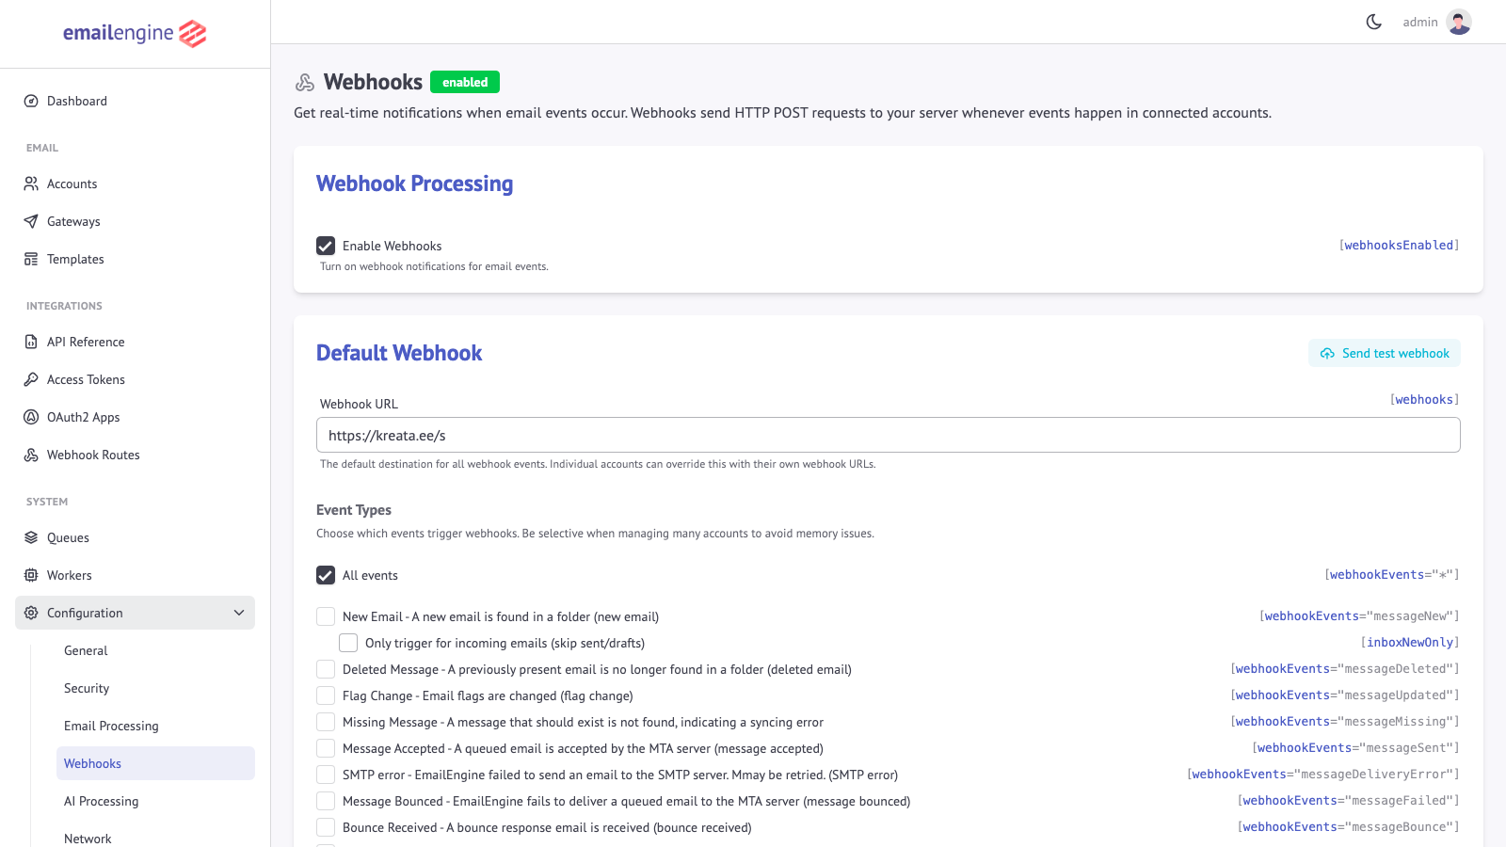Click the admin username label

pos(1420,22)
